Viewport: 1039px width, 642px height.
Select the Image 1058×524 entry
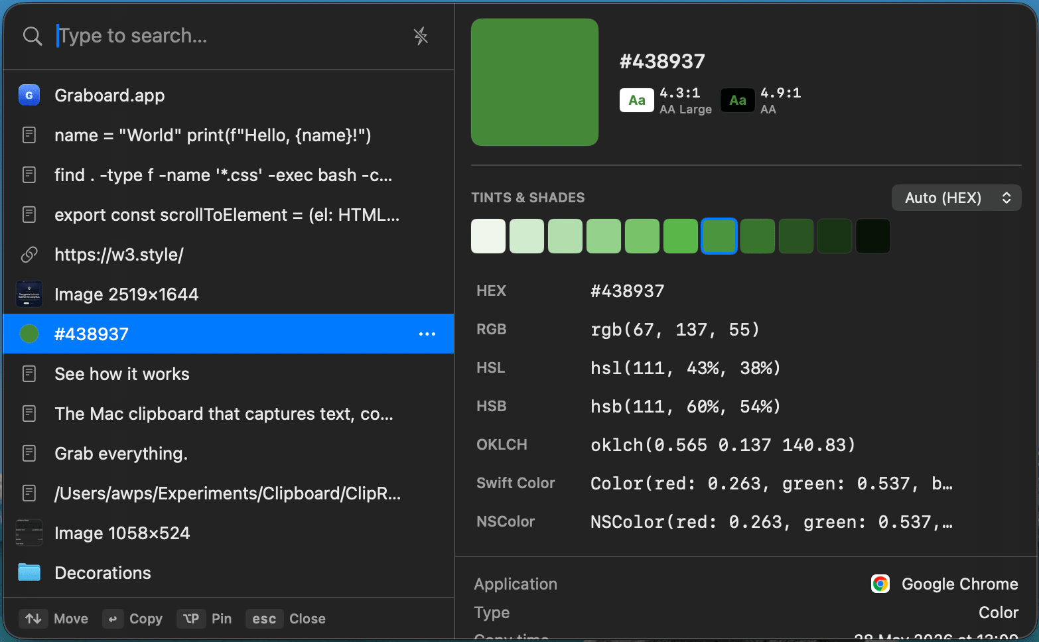[x=228, y=533]
